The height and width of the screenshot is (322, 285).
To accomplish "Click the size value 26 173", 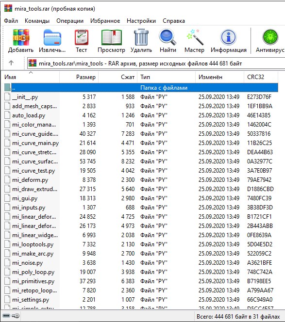I will [87, 226].
